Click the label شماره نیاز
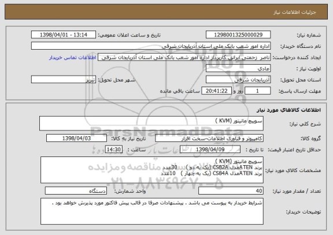Screen dimensions: 333x235 click(x=309, y=35)
